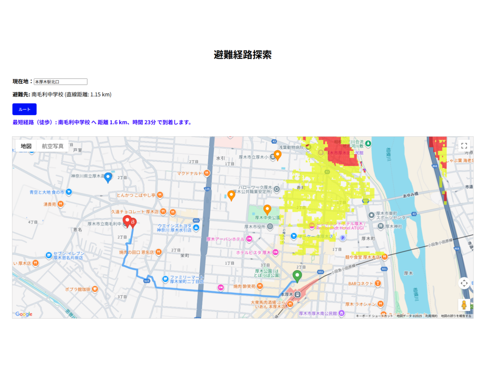489x367 pixels.
Task: Switch to the 地図 map view tab
Action: [x=26, y=146]
